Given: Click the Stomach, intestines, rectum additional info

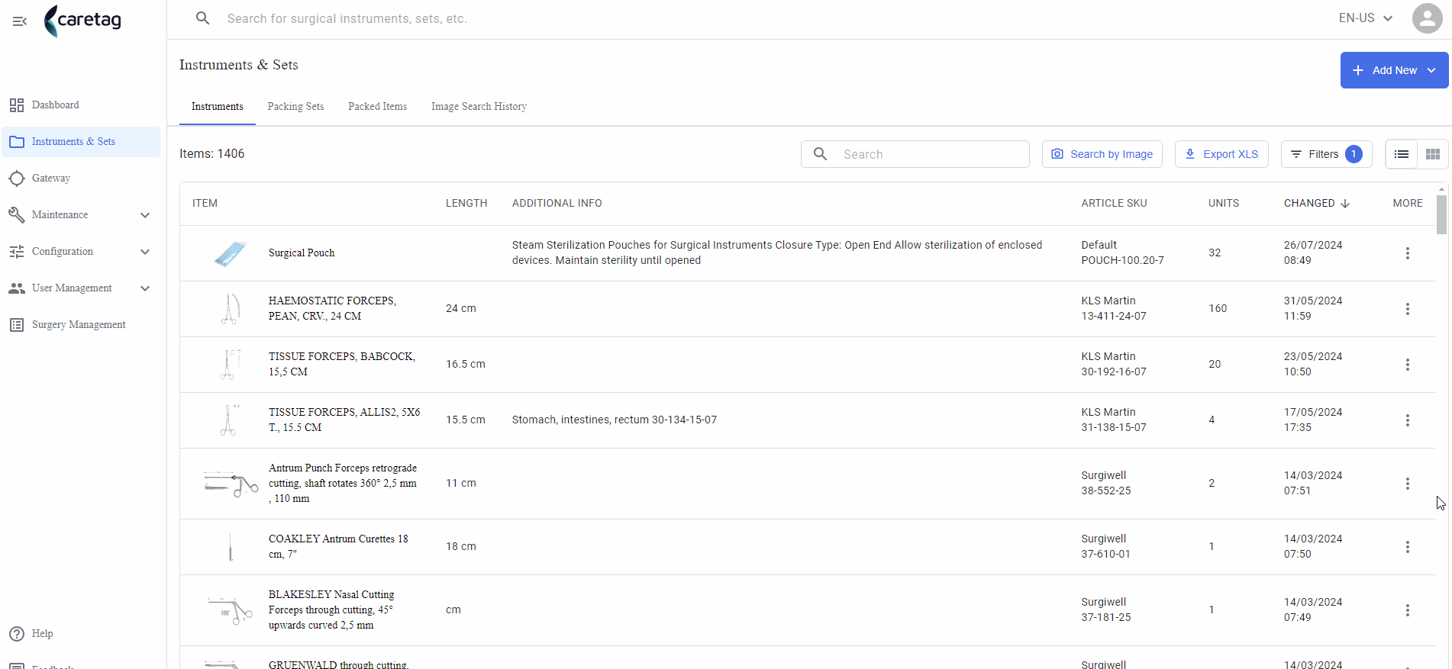Looking at the screenshot, I should tap(614, 420).
